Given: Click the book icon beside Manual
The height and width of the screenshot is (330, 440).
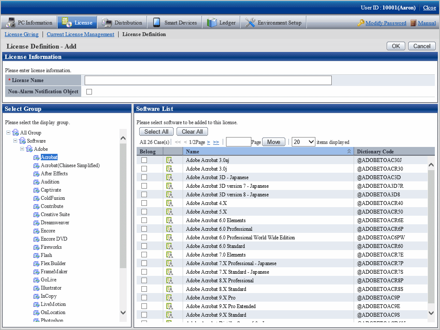Looking at the screenshot, I should [x=413, y=23].
